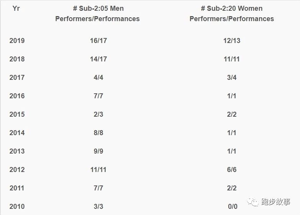Select the 2010 year cell
The width and height of the screenshot is (300, 215).
click(x=17, y=206)
